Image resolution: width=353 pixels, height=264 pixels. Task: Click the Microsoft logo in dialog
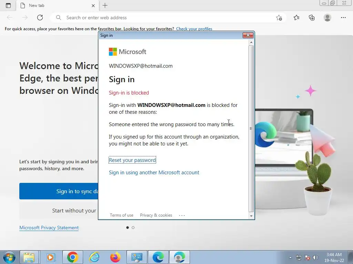[128, 52]
